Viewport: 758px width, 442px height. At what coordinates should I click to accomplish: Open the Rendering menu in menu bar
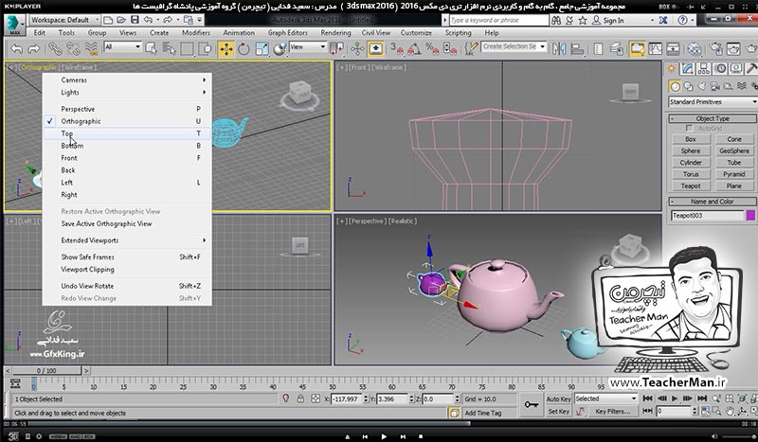pos(335,33)
